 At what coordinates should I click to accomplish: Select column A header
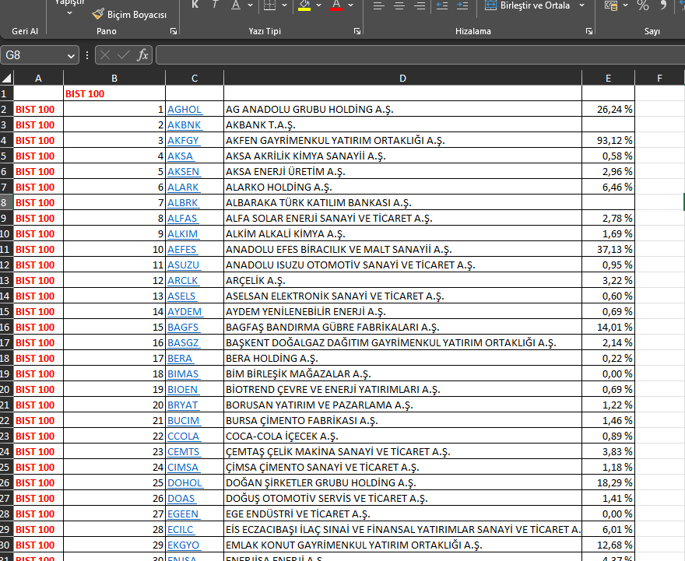[x=38, y=78]
